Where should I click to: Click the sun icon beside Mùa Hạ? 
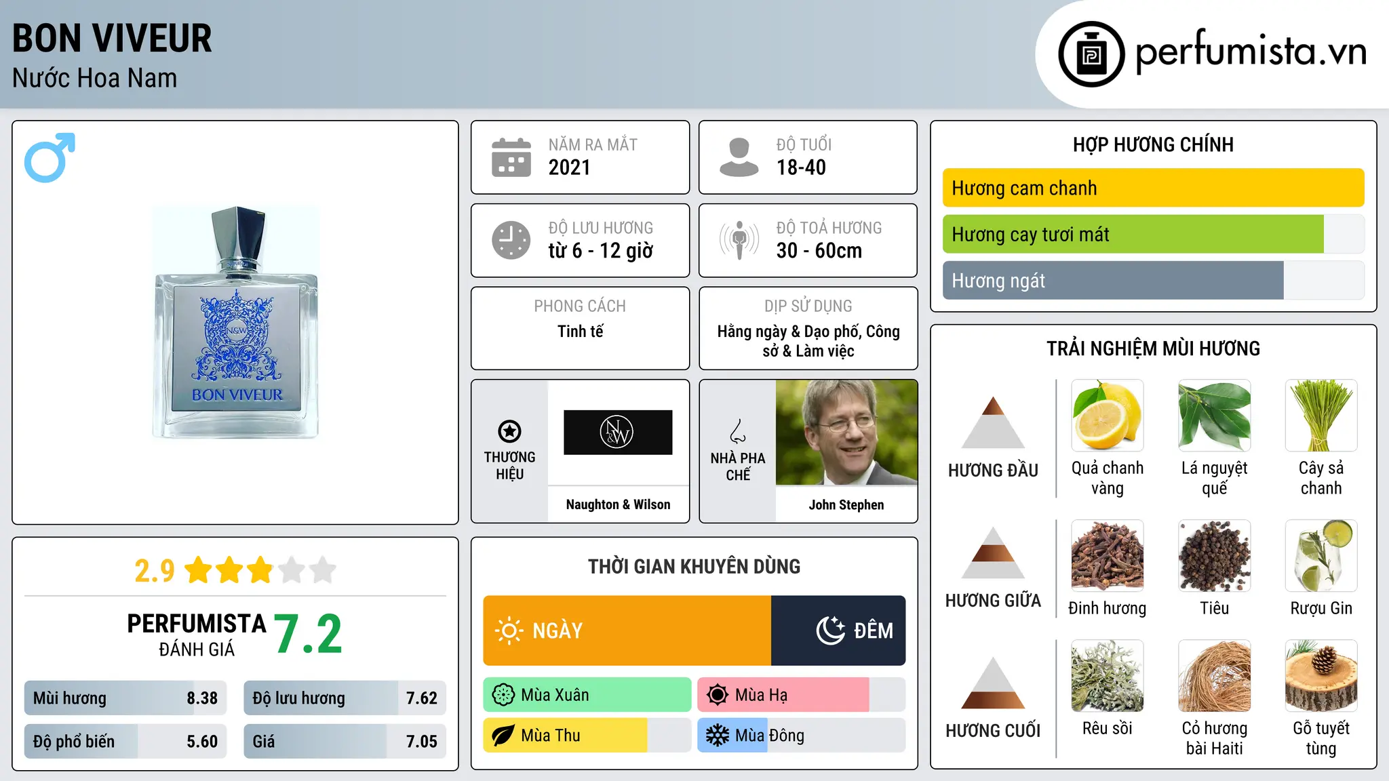[718, 695]
